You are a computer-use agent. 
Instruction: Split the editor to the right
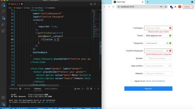(95, 4)
